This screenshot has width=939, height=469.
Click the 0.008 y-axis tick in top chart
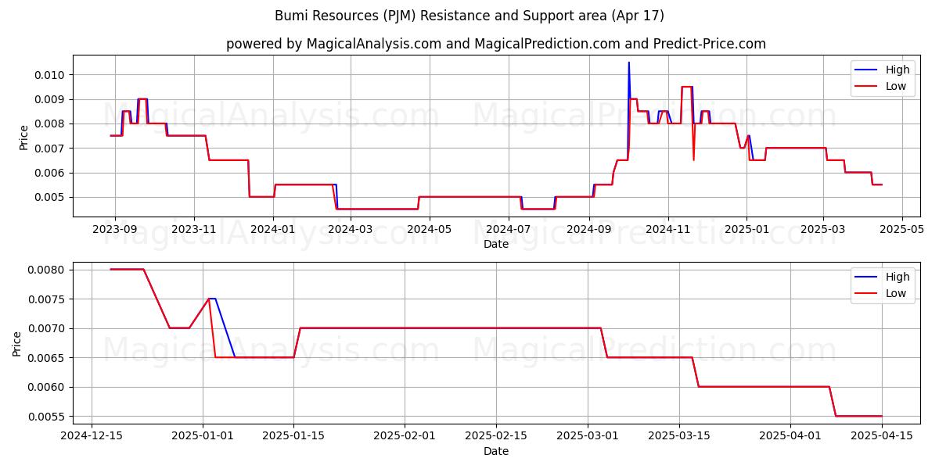pos(51,124)
